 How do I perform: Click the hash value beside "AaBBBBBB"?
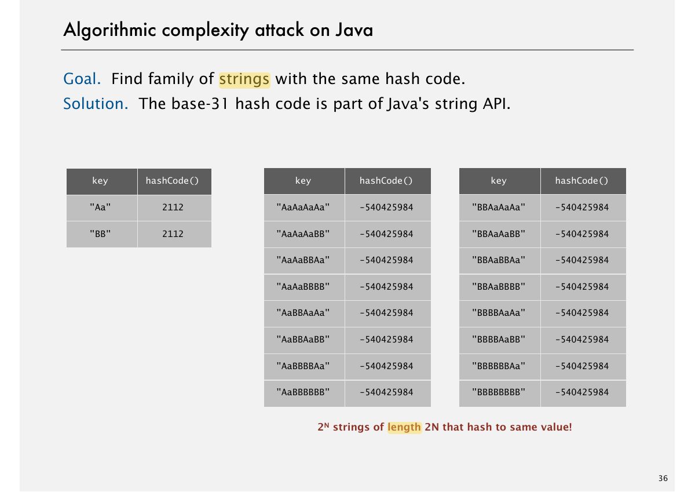[388, 393]
